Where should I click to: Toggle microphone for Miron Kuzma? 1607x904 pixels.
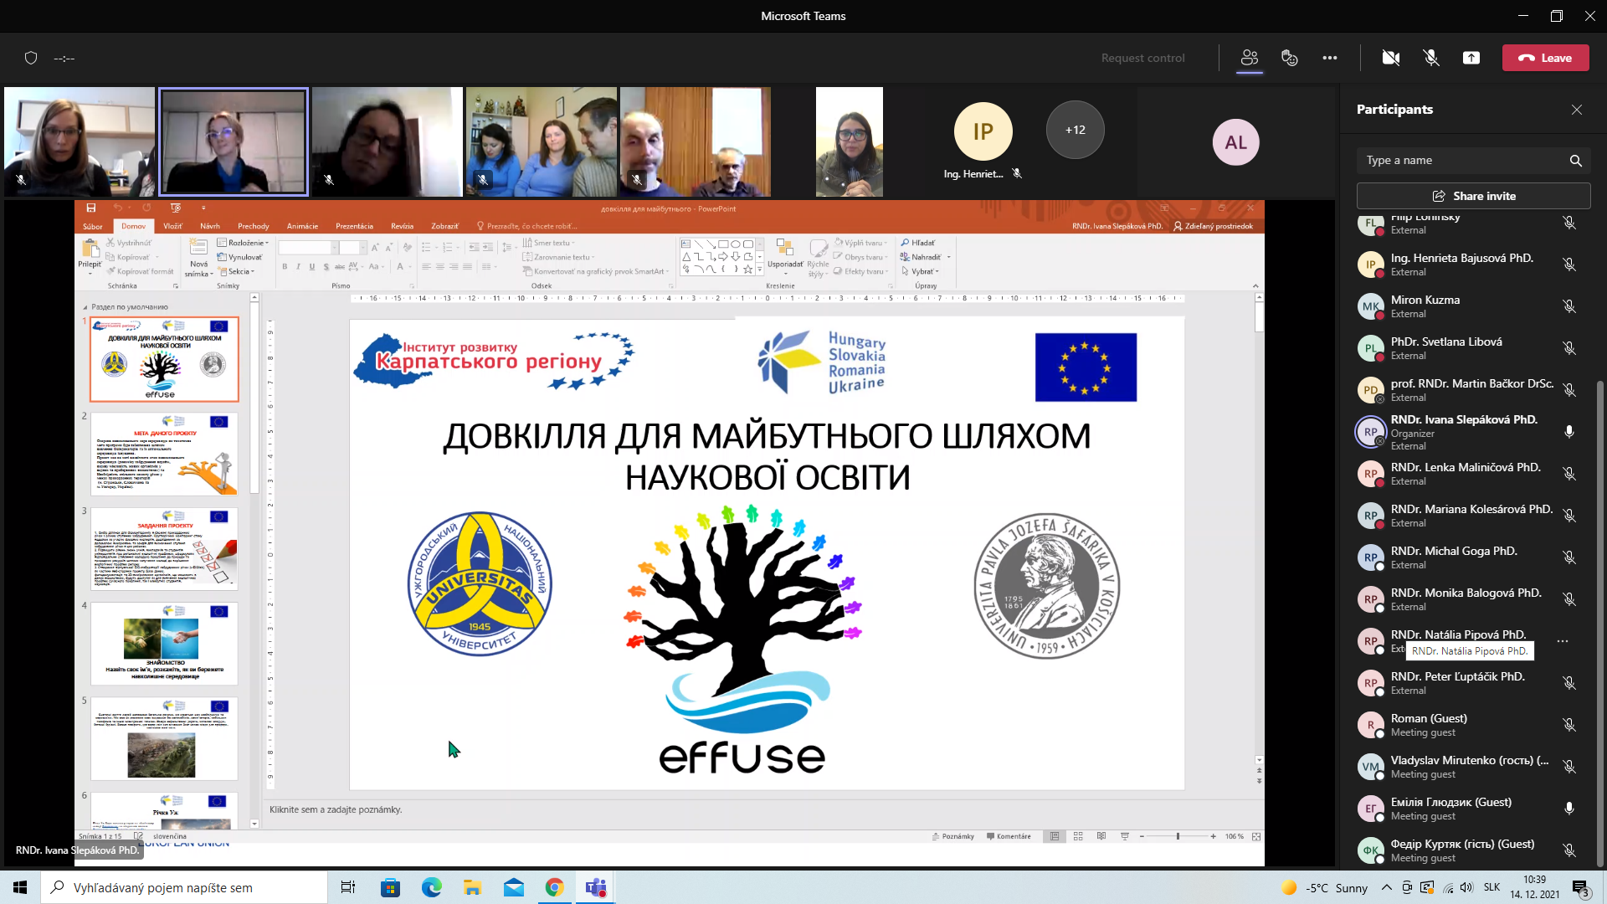pos(1568,306)
